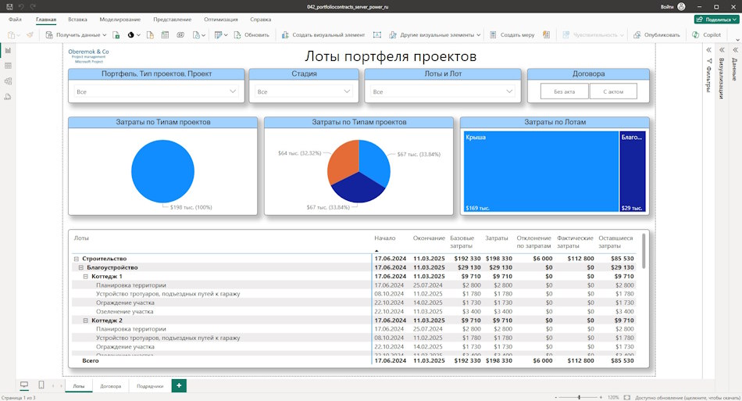This screenshot has width=742, height=401.
Task: Click the Поделиться button
Action: 716,20
